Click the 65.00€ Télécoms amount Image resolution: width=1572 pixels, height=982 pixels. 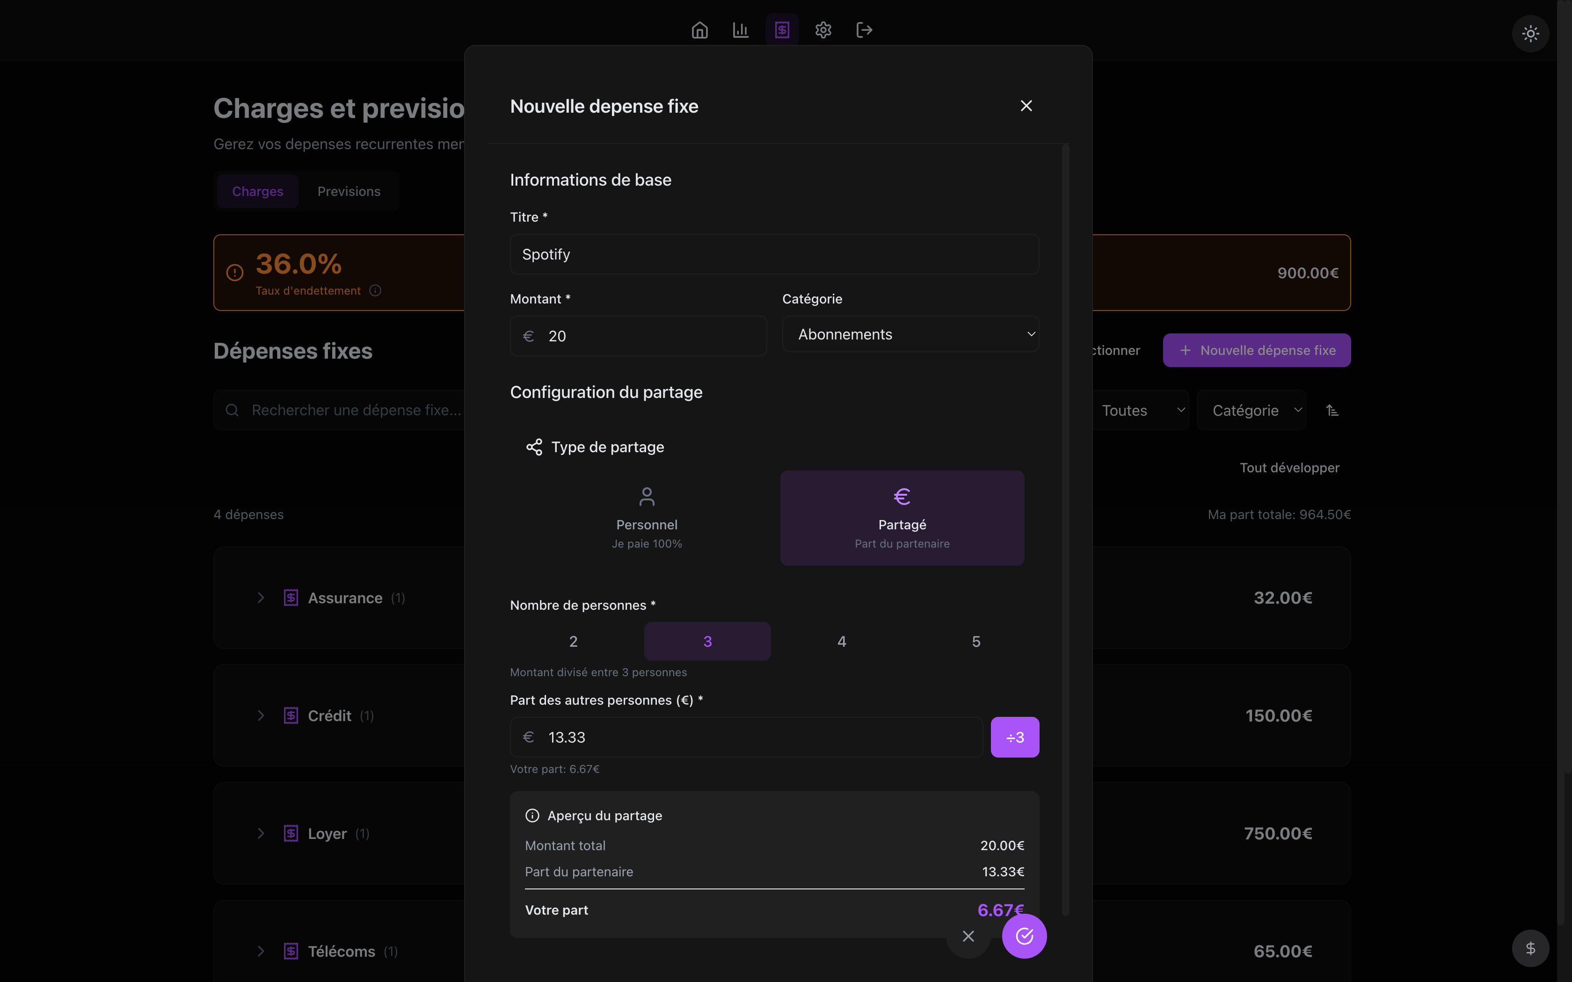tap(1283, 951)
